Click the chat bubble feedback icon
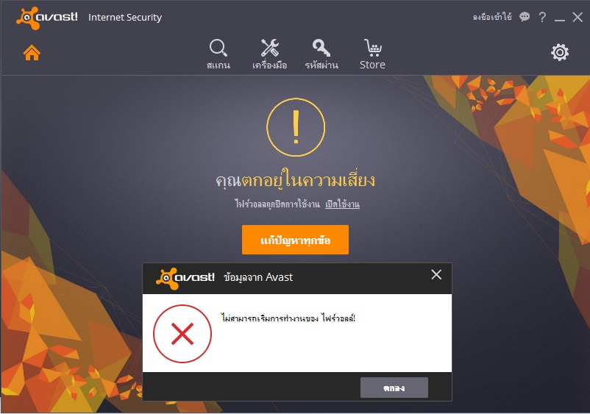590x414 pixels. [x=525, y=16]
